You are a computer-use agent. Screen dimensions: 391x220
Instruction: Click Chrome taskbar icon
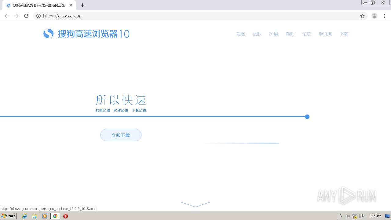click(55, 216)
